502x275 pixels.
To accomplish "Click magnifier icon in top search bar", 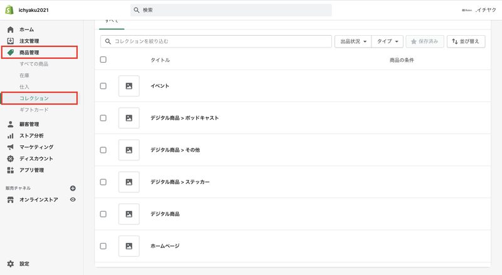I will (136, 10).
